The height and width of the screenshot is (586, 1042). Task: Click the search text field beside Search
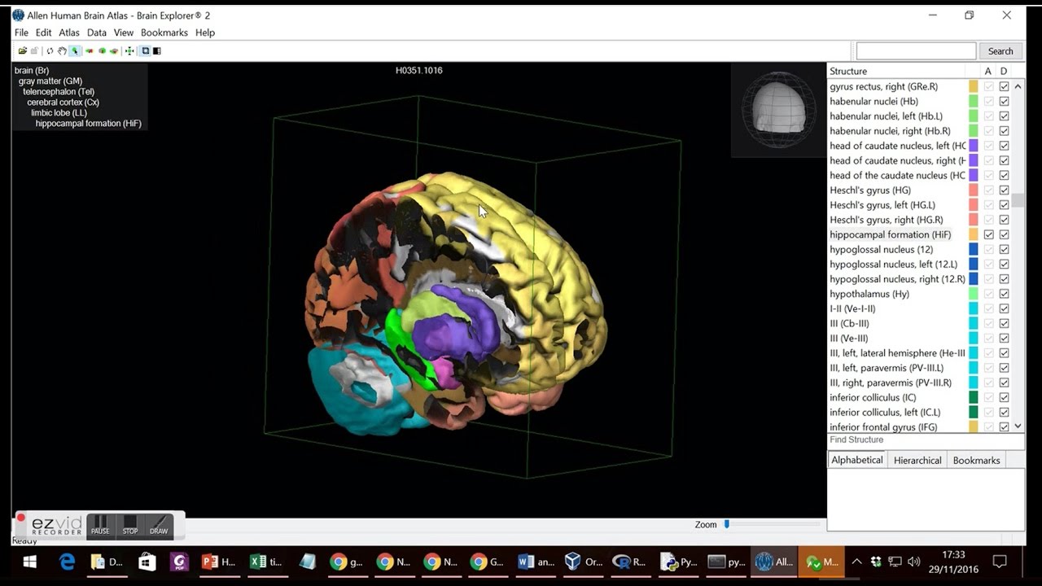click(x=916, y=51)
